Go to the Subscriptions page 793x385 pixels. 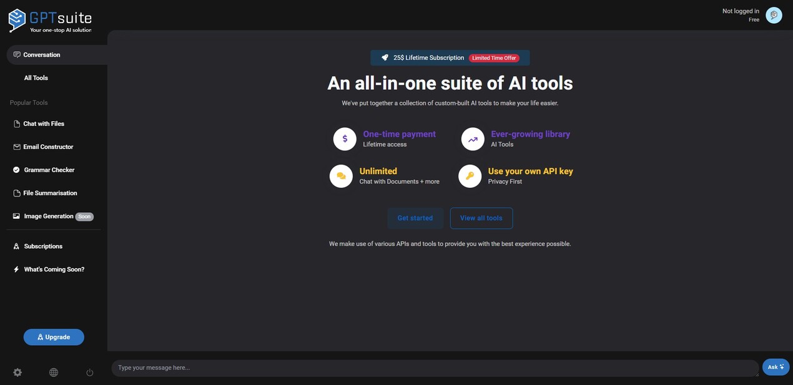[x=43, y=246]
